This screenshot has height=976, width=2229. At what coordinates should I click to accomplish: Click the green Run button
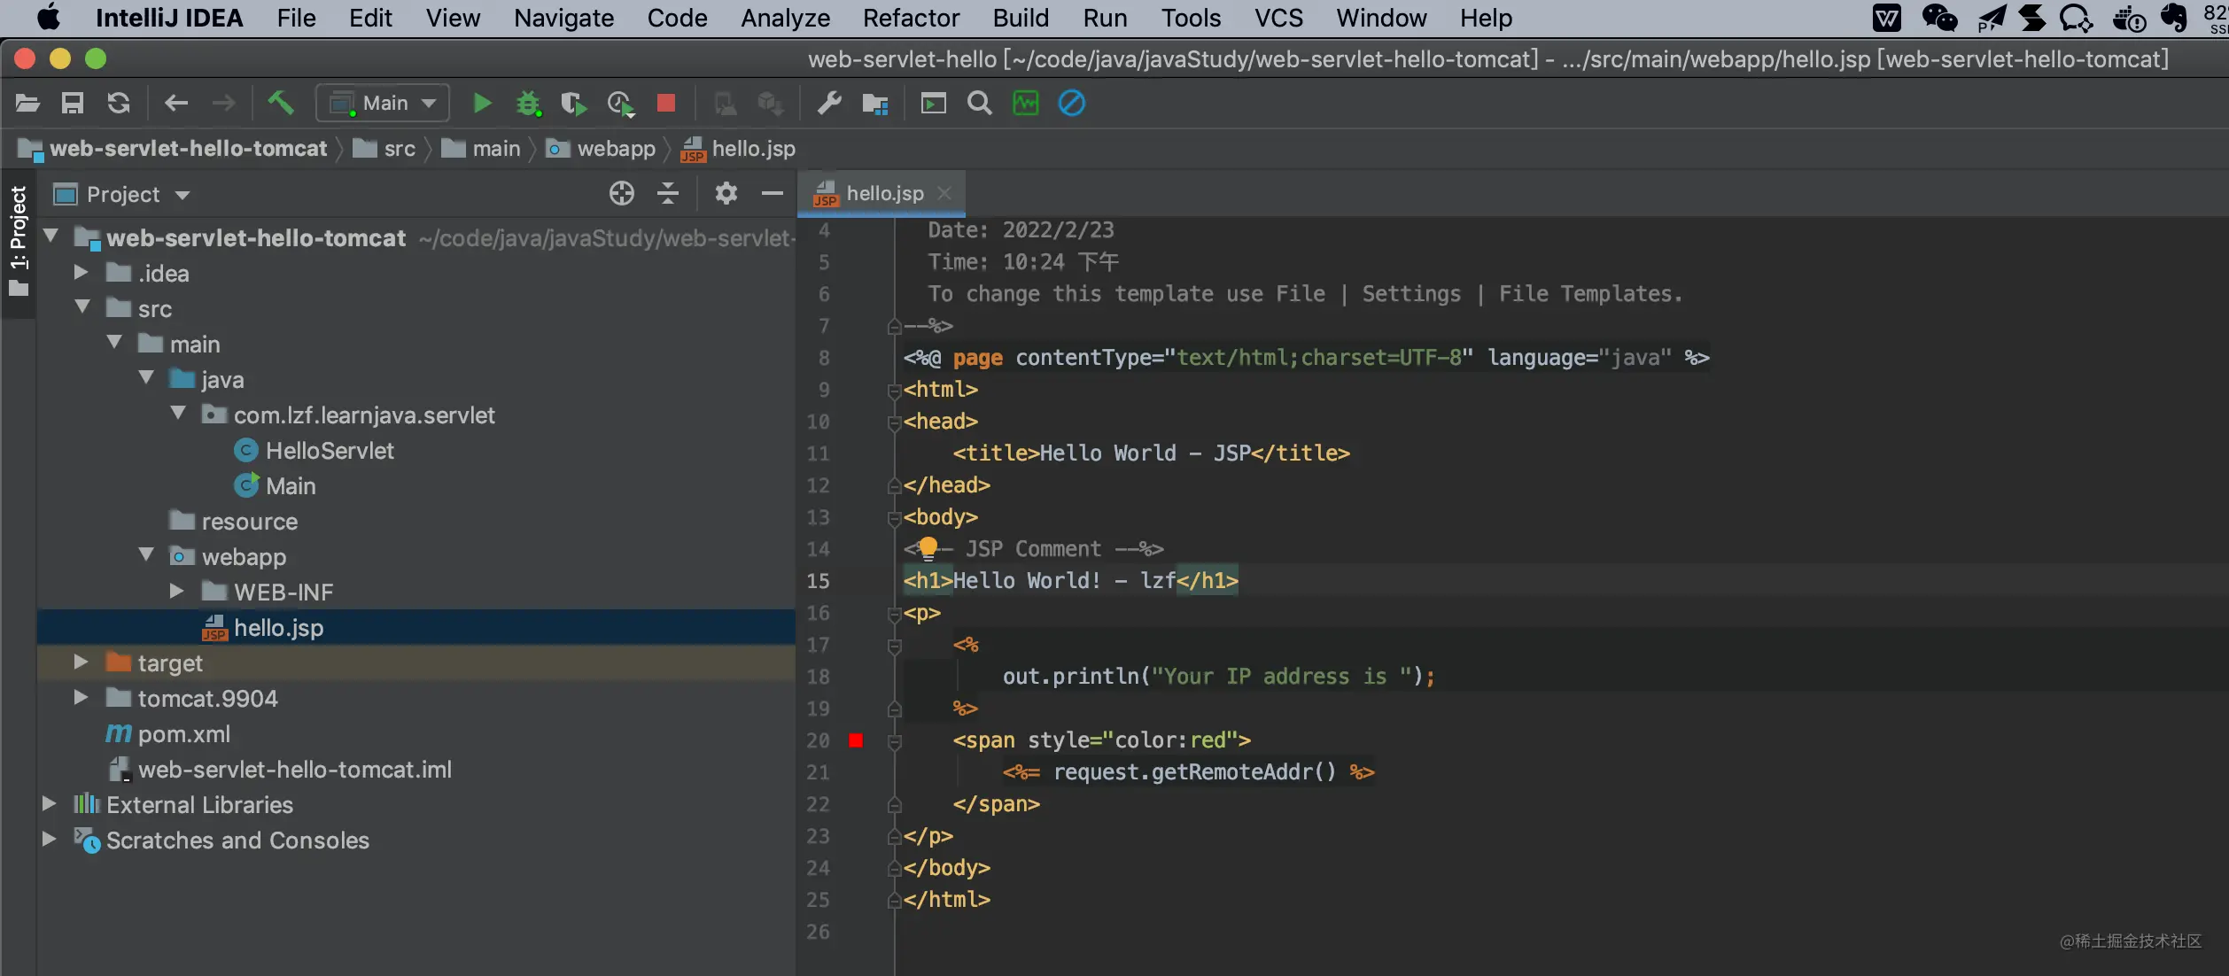[482, 104]
